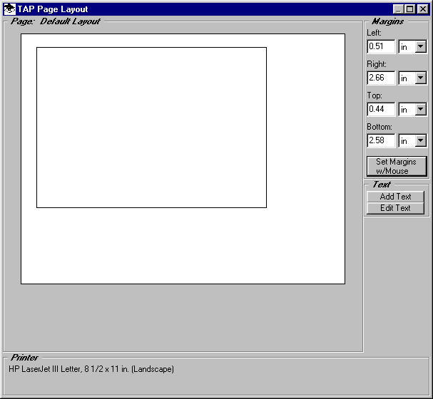Close the TAP Page Layout window
This screenshot has height=399, width=433.
(423, 9)
